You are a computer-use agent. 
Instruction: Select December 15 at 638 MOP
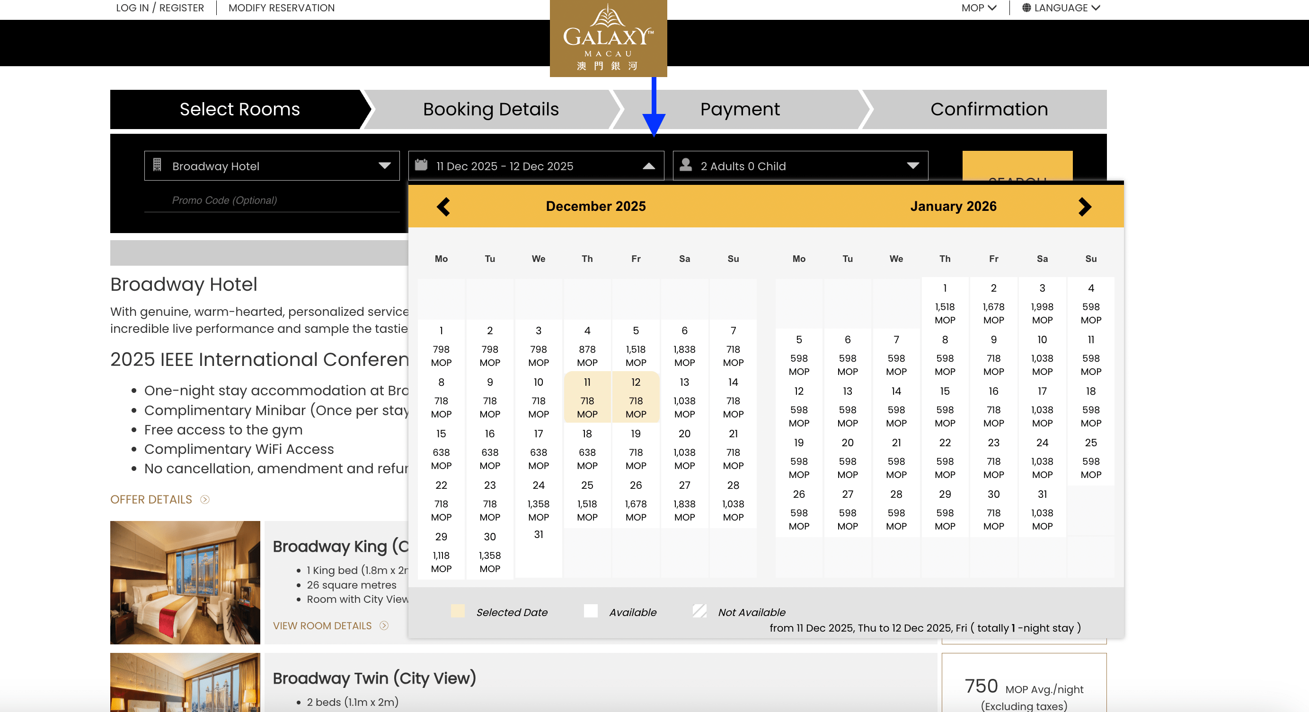point(441,449)
